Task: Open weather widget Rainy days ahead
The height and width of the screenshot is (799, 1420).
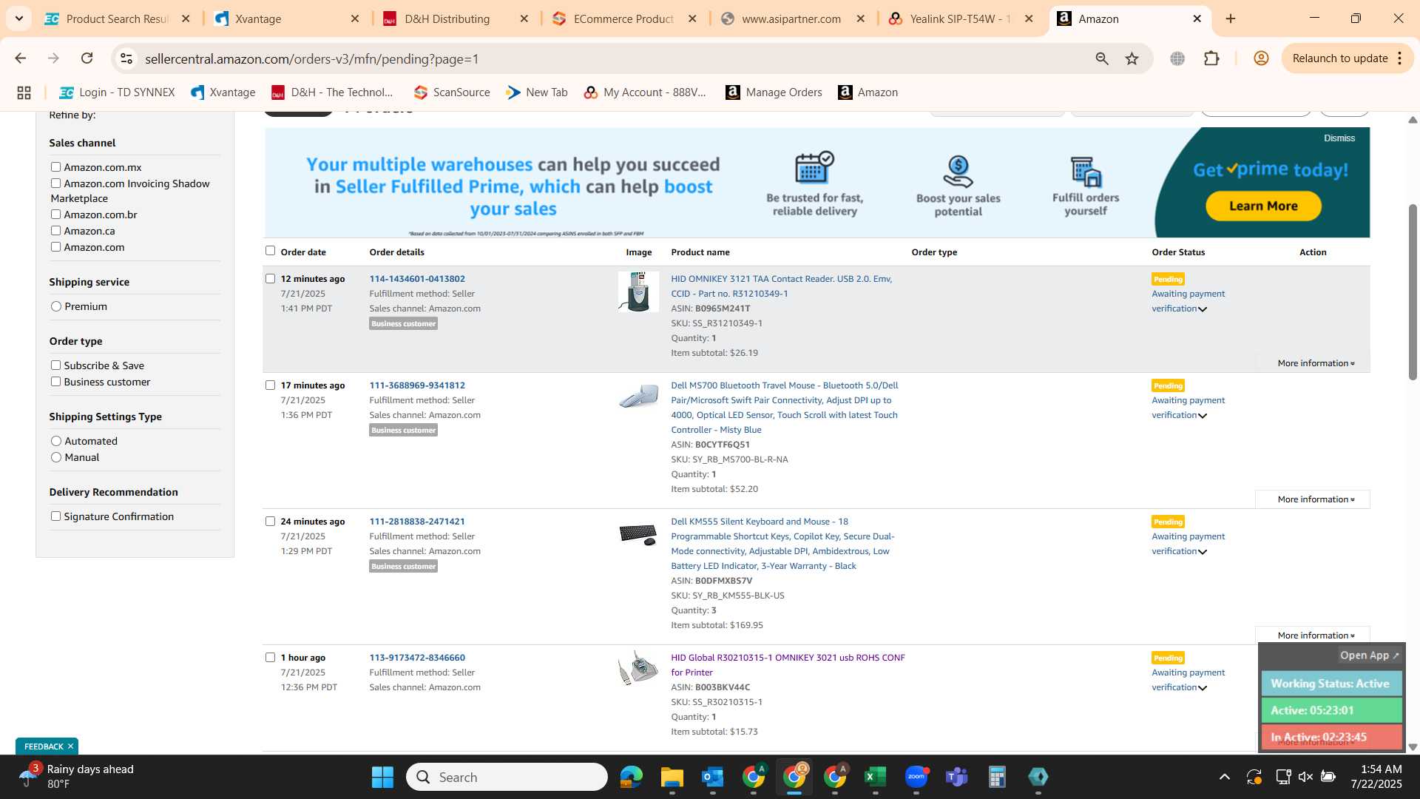Action: pos(76,777)
